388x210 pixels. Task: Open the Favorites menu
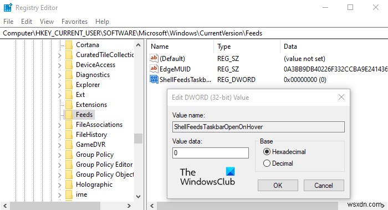[x=74, y=22]
